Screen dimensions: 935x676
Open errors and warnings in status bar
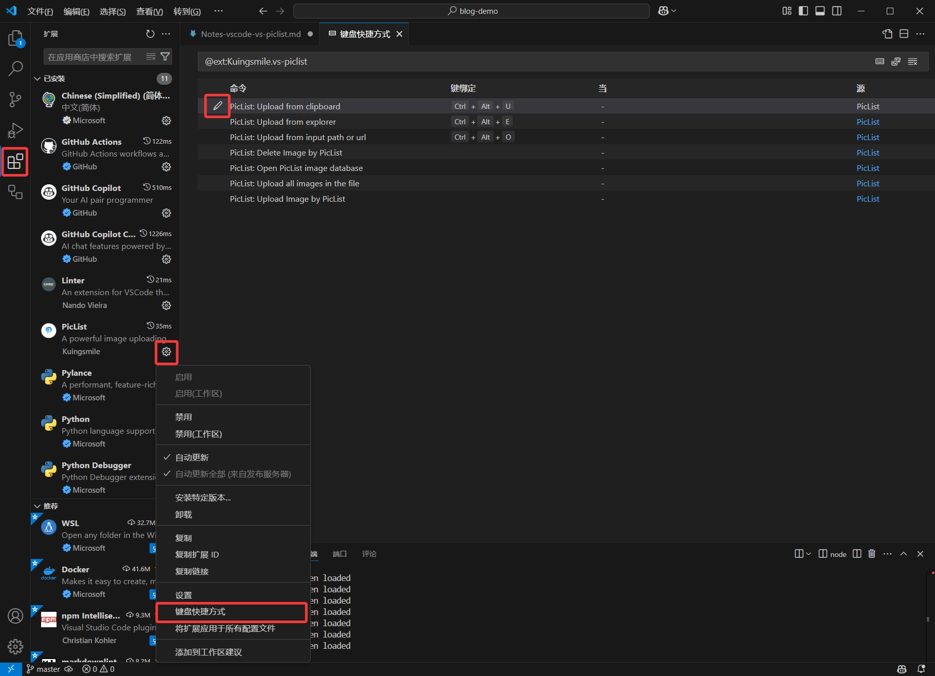tap(99, 669)
